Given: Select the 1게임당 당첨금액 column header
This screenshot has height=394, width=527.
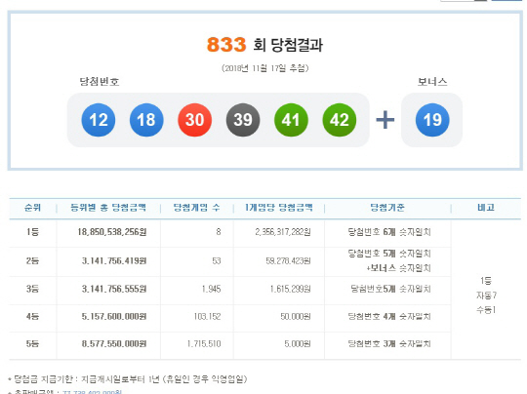Looking at the screenshot, I should pos(279,208).
